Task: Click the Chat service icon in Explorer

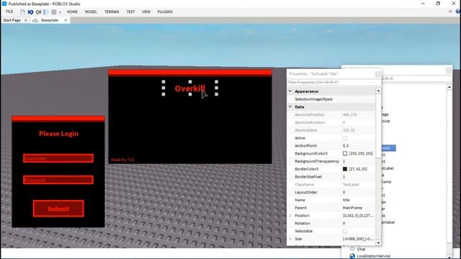Action: point(352,249)
